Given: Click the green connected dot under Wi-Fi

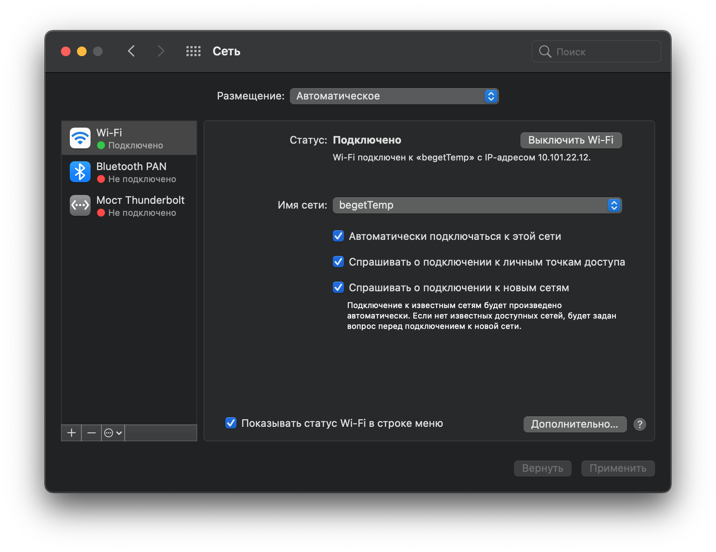Looking at the screenshot, I should click(x=101, y=145).
